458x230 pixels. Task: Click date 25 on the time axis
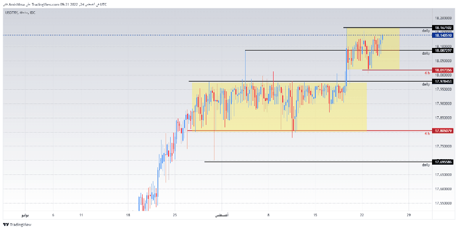click(175, 215)
